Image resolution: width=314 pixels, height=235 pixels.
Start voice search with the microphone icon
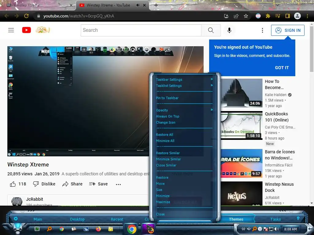tap(229, 30)
